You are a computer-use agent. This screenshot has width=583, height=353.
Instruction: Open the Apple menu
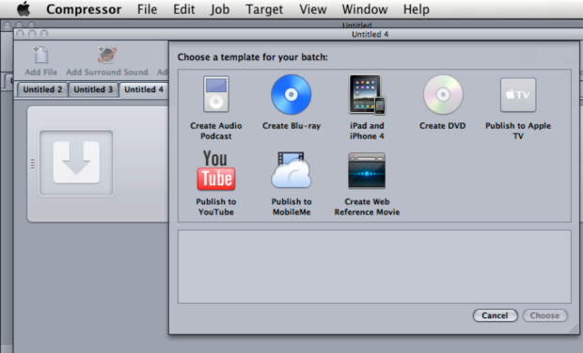24,8
